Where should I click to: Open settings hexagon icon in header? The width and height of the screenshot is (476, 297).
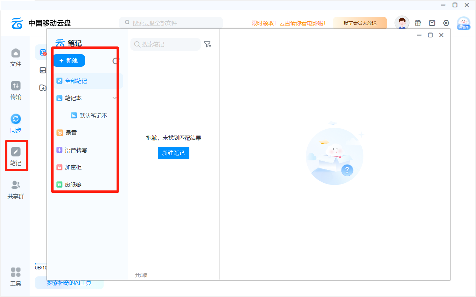coord(446,23)
